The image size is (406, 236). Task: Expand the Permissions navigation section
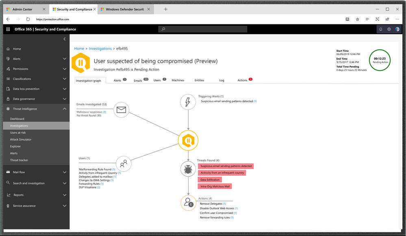65,69
